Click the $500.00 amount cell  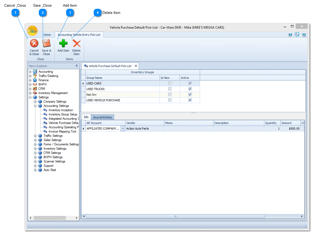(x=291, y=129)
